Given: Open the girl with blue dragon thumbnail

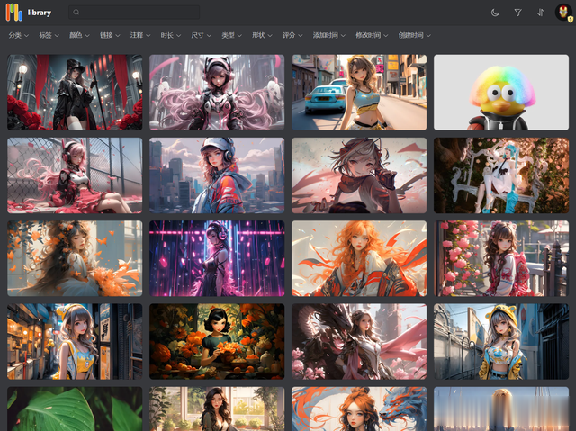Looking at the screenshot, I should pos(359,409).
